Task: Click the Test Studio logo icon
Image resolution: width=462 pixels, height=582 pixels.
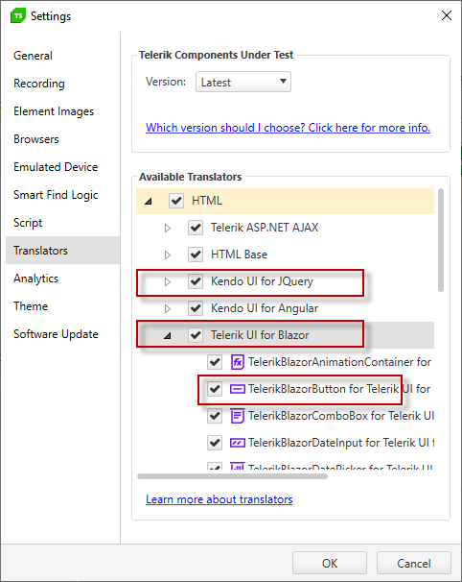Action: point(18,16)
